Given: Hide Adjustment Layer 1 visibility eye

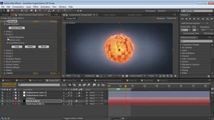Looking at the screenshot, I should (x=2, y=95).
